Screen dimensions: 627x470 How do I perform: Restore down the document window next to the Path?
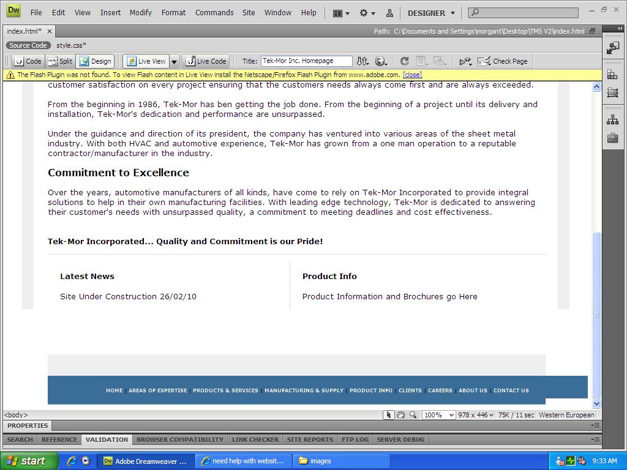point(593,31)
